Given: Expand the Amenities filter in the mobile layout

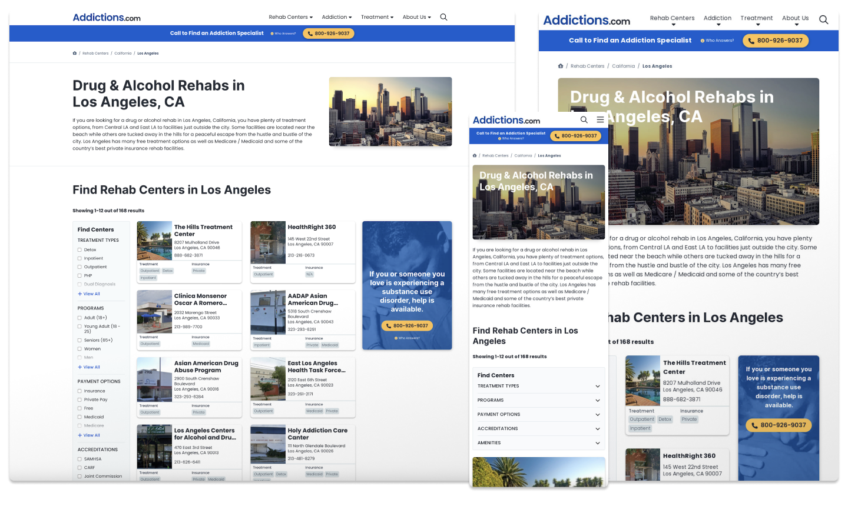Looking at the screenshot, I should tap(597, 443).
